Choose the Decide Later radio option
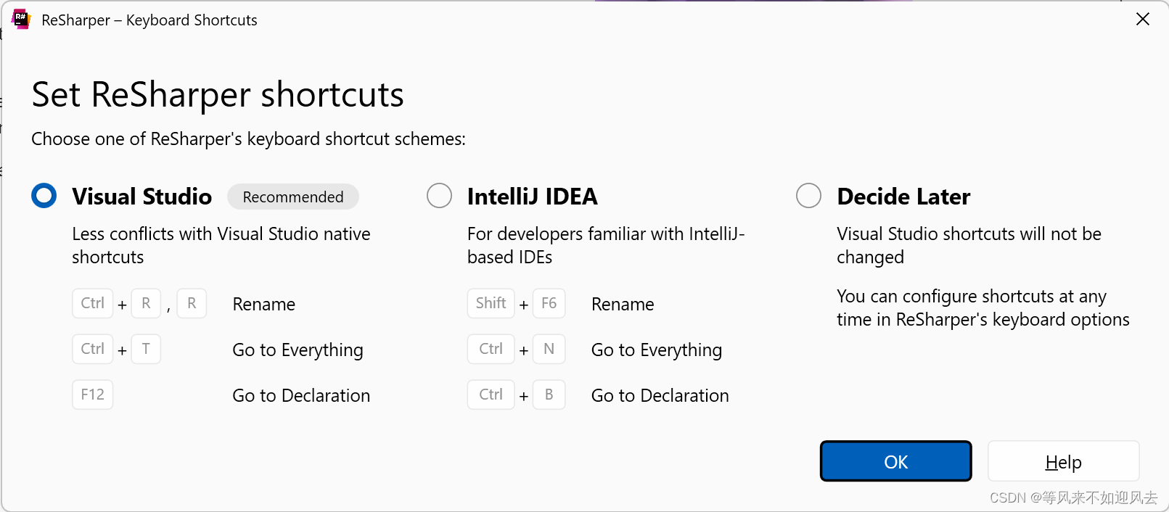1169x512 pixels. pyautogui.click(x=808, y=196)
